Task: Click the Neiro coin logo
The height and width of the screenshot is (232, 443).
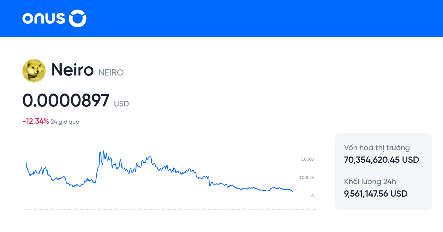Action: tap(34, 70)
